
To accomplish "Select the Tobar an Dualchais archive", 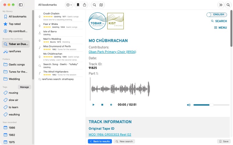I will pyautogui.click(x=16, y=44).
